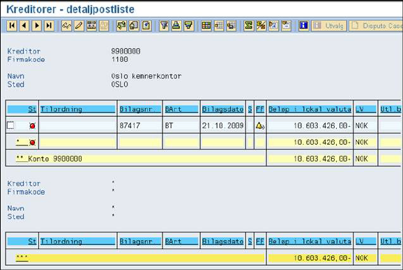Click document type BT cell

169,126
